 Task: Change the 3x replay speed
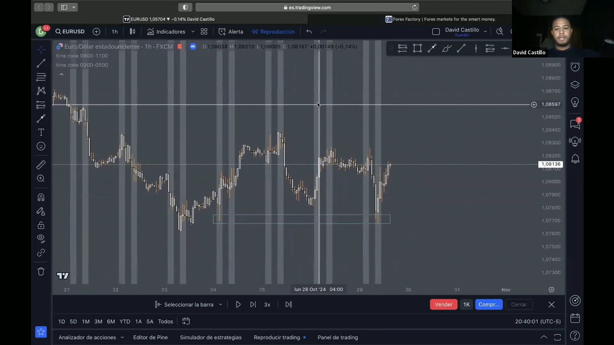(267, 305)
